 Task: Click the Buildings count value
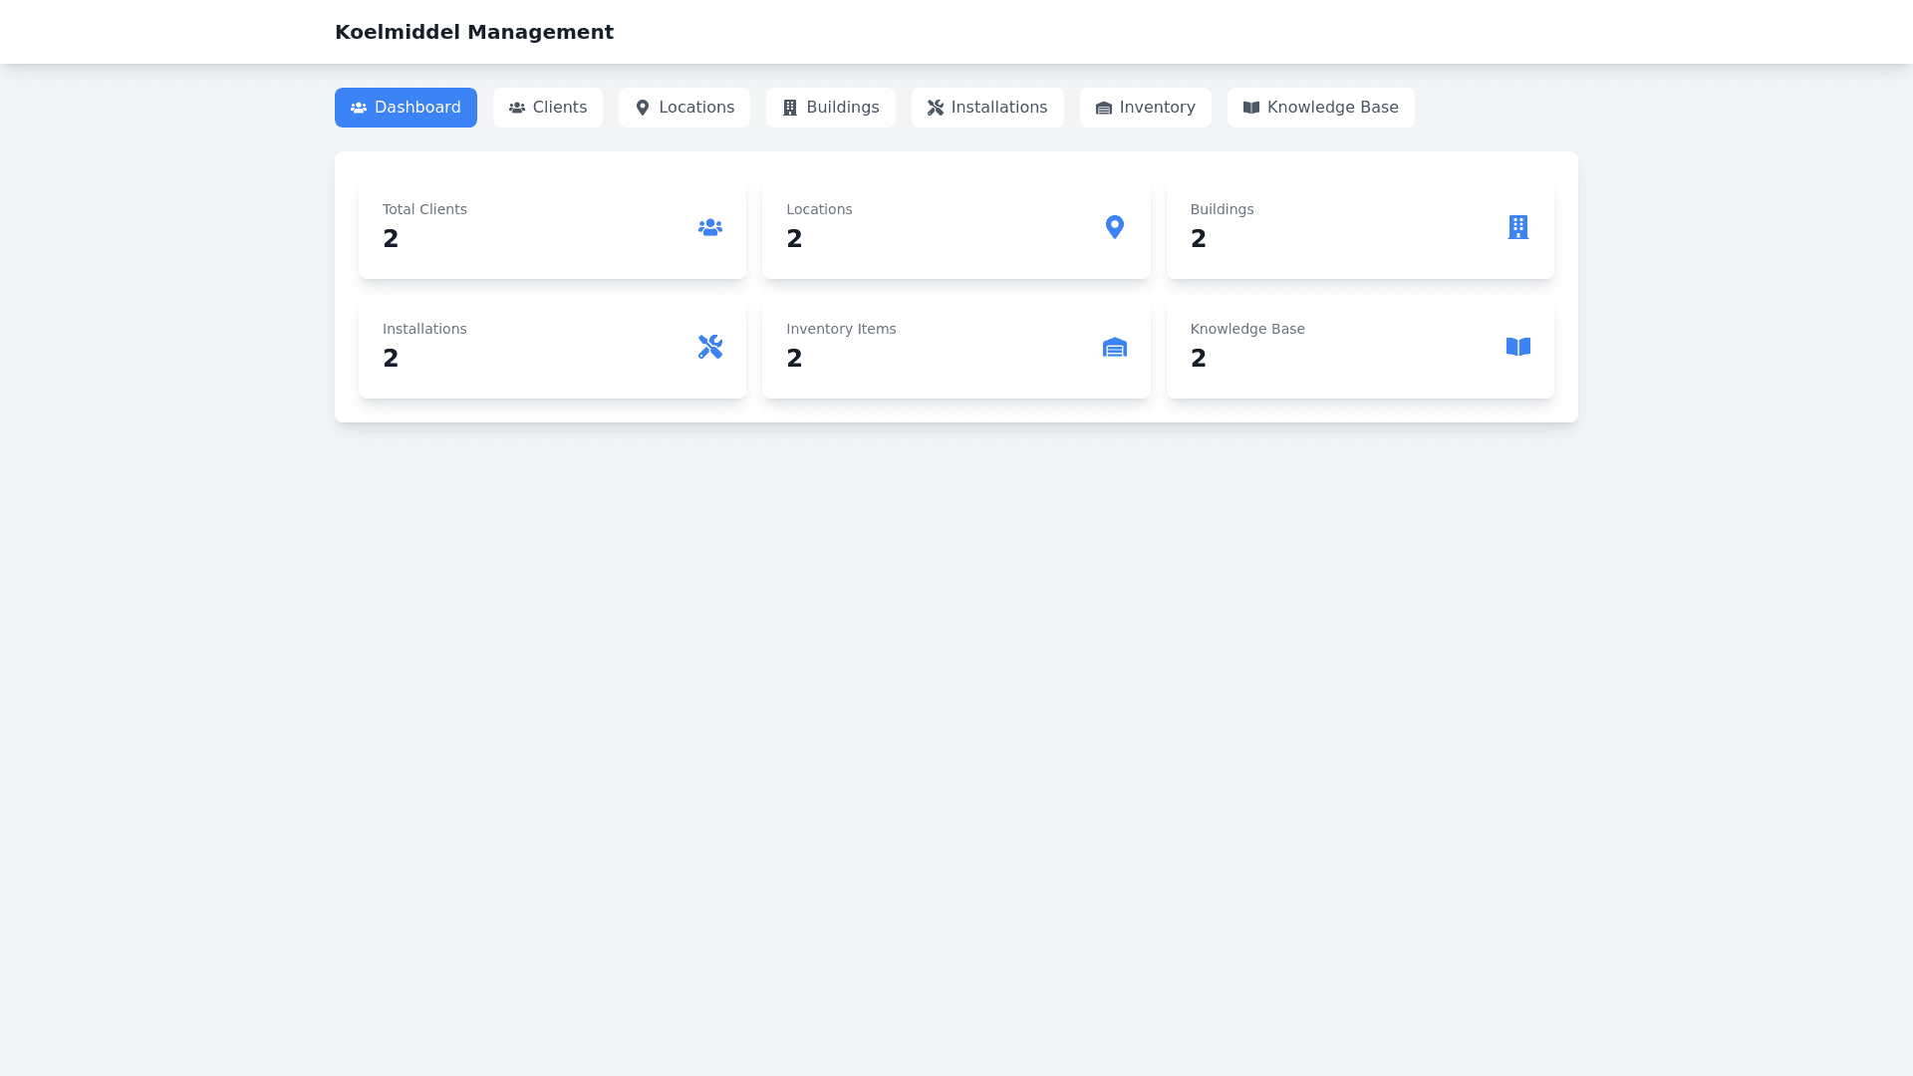pos(1198,239)
